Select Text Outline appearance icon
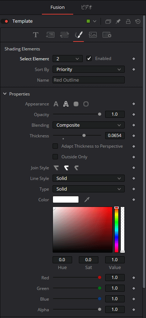This screenshot has height=318, width=146. (x=66, y=104)
